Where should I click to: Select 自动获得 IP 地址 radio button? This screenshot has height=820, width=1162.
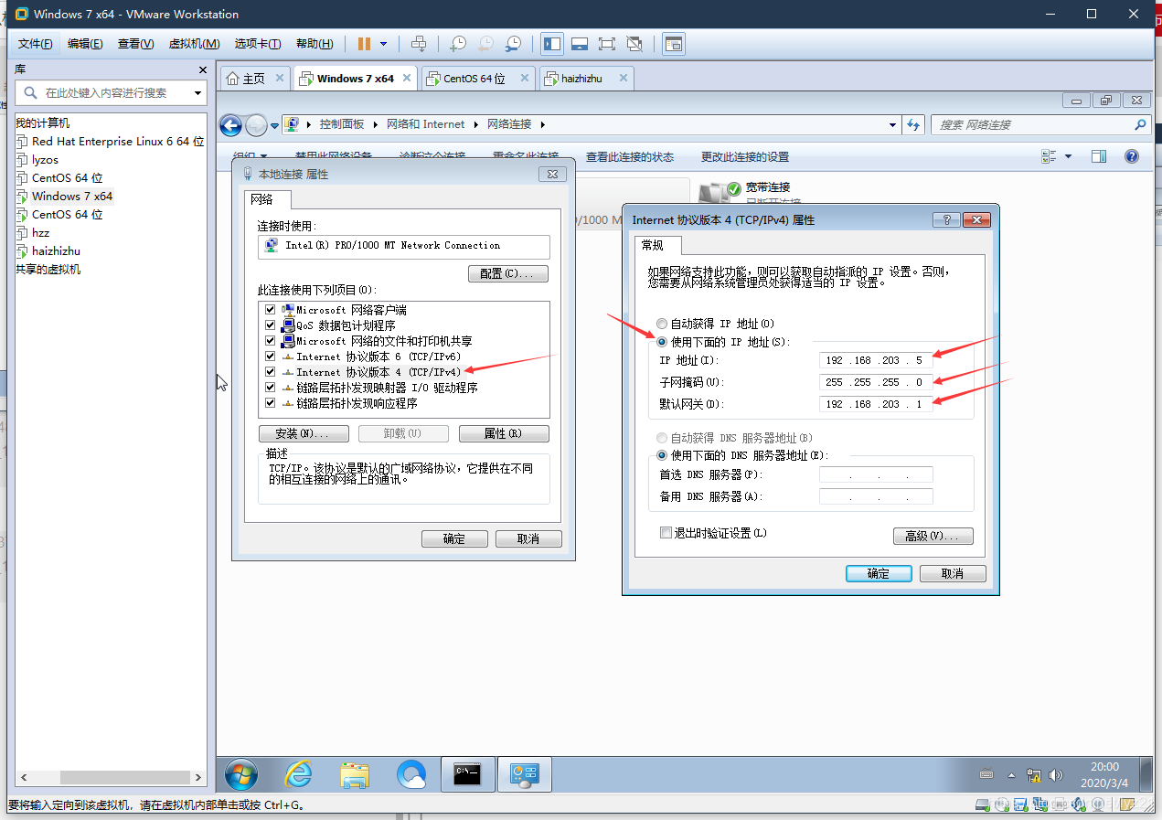click(x=662, y=324)
